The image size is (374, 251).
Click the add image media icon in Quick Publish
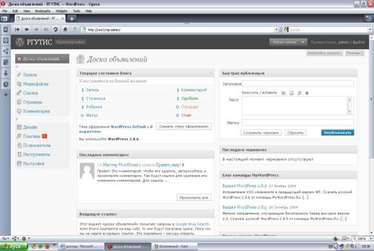click(283, 93)
